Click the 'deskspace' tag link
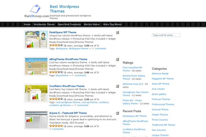206x137 pixels. tap(61, 49)
